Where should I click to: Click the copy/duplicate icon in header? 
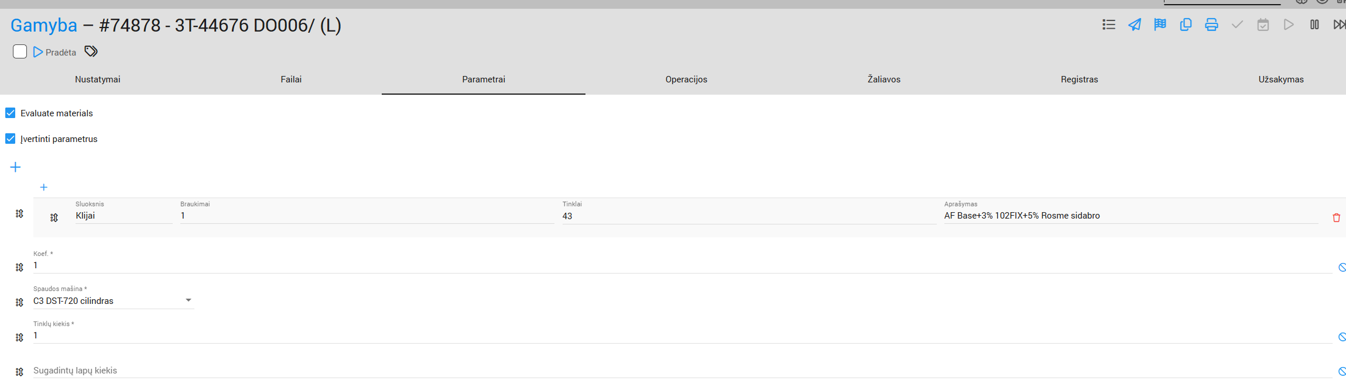1186,25
